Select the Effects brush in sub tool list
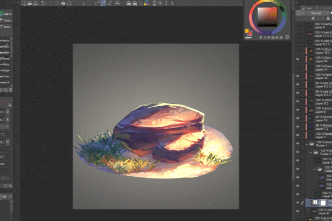This screenshot has height=221, width=332. [4, 59]
